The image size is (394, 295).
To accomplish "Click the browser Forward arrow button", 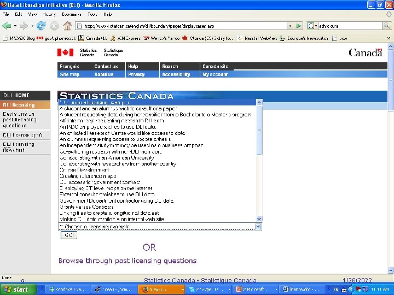I will coord(24,26).
